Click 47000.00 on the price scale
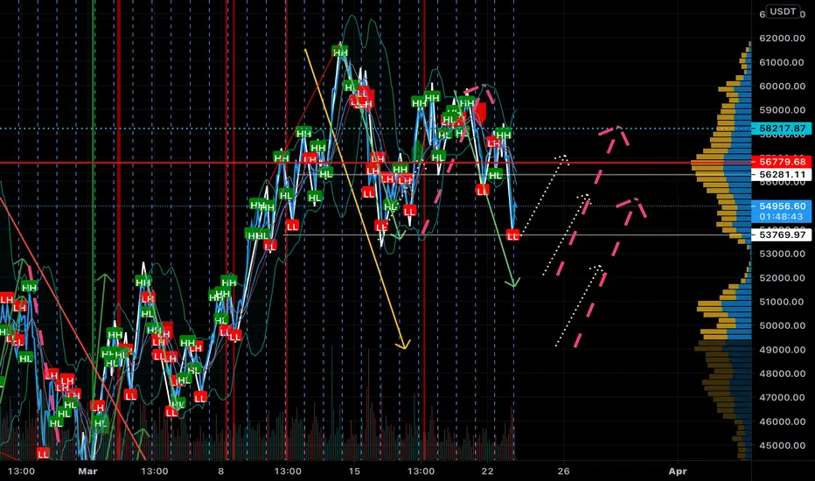The width and height of the screenshot is (815, 481). 782,397
